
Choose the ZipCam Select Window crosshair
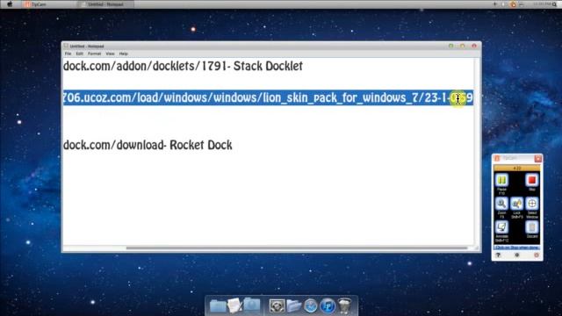pos(532,204)
